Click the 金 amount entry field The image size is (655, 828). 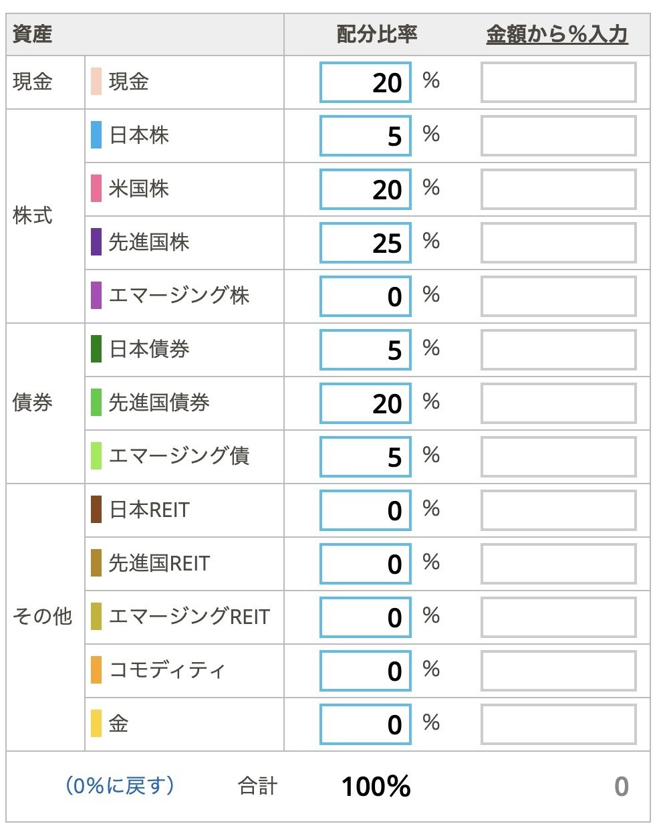coord(559,724)
